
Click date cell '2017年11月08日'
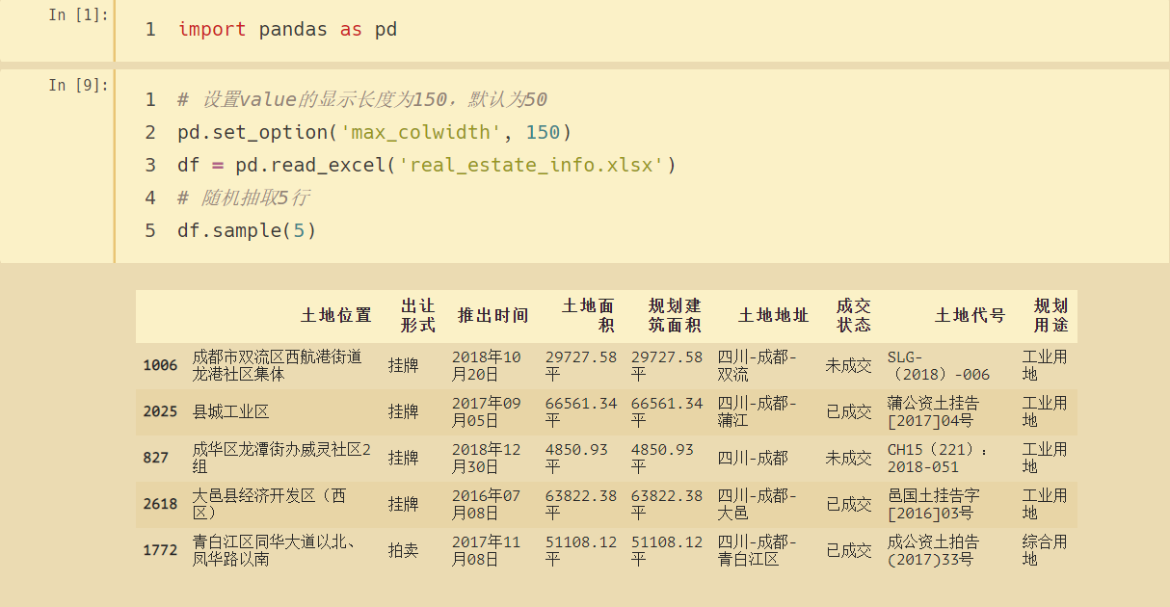487,550
